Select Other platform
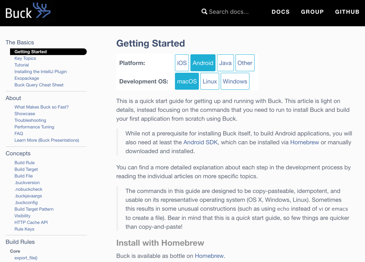The image size is (365, 262). 245,63
